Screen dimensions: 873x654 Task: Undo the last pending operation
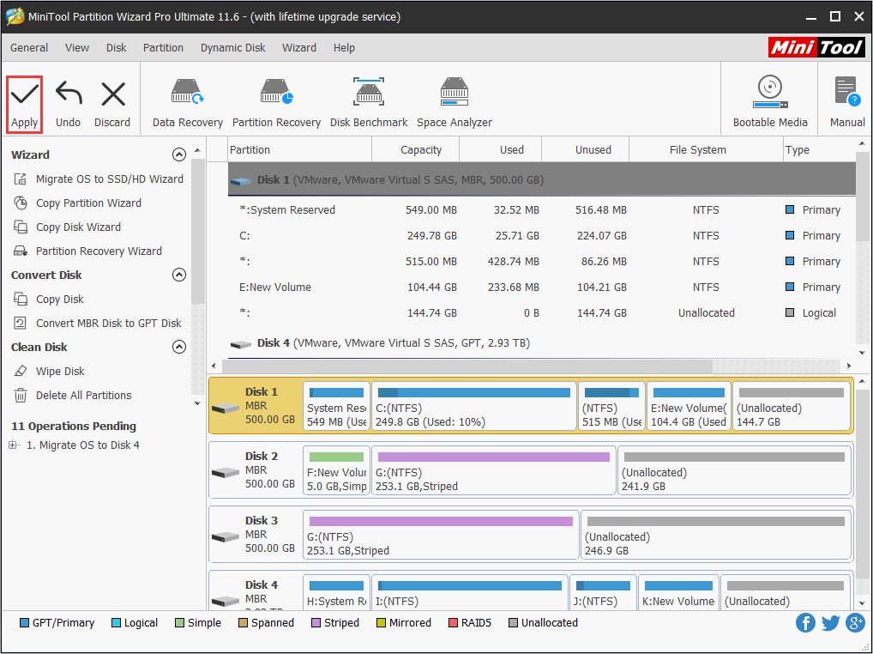tap(69, 105)
